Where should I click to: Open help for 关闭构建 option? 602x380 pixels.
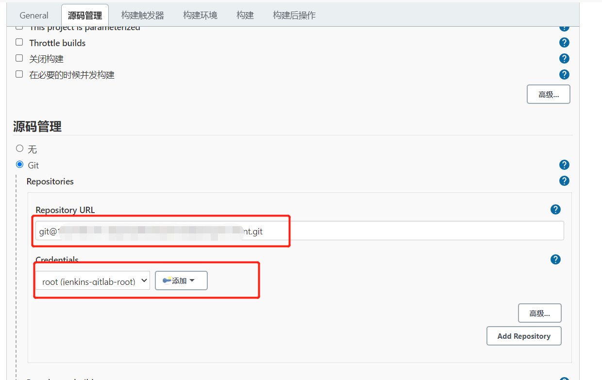tap(564, 59)
